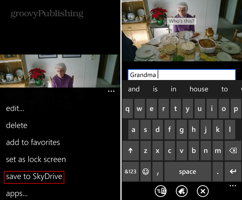The image size is (242, 200).
Task: Tap the enter return key
Action: (233, 172)
